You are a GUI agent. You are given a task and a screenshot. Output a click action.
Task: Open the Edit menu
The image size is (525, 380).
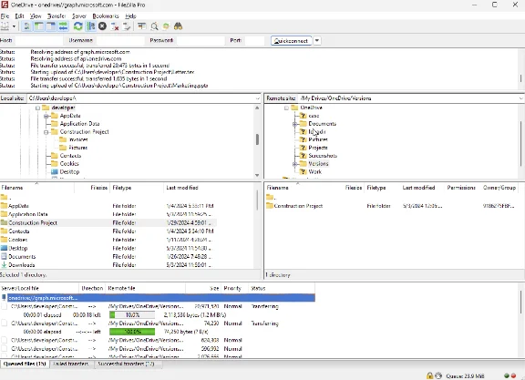point(19,16)
